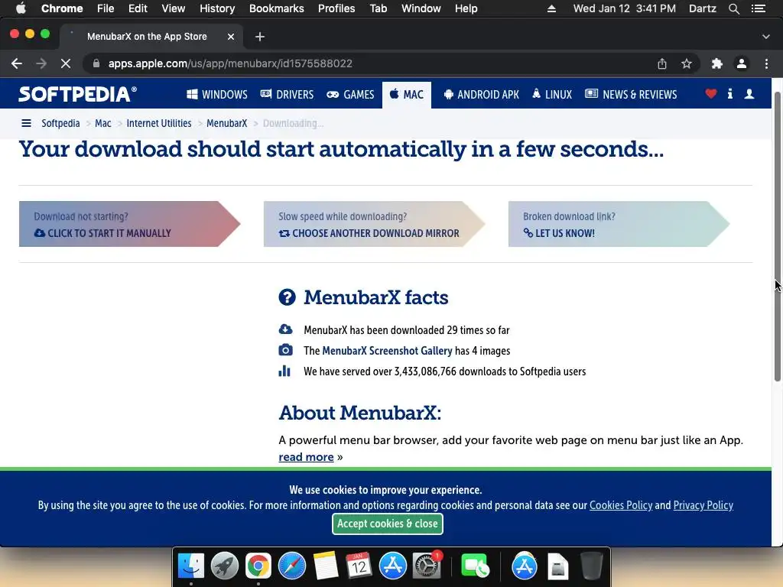The height and width of the screenshot is (587, 783).
Task: Click the question mark icon by MenubarX facts
Action: click(288, 297)
